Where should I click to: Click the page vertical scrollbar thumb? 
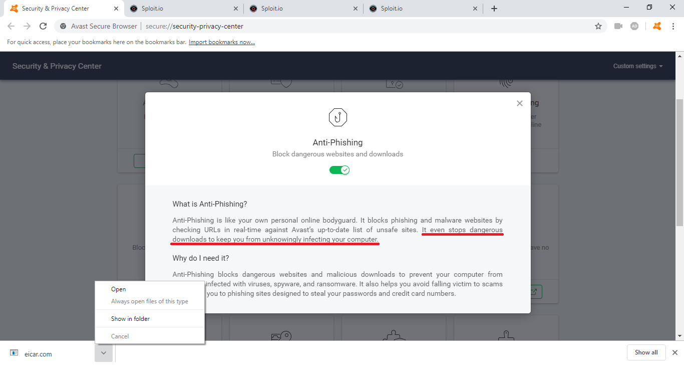679,162
